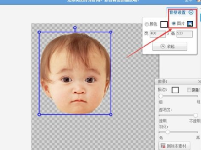
Task: Select the 颜色 background radio option
Action: coord(147,24)
